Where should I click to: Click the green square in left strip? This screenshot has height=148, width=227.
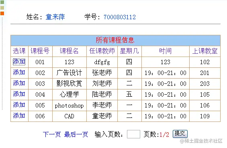(x=2, y=2)
